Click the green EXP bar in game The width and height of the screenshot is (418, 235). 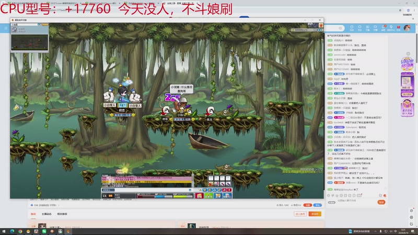coord(182,197)
